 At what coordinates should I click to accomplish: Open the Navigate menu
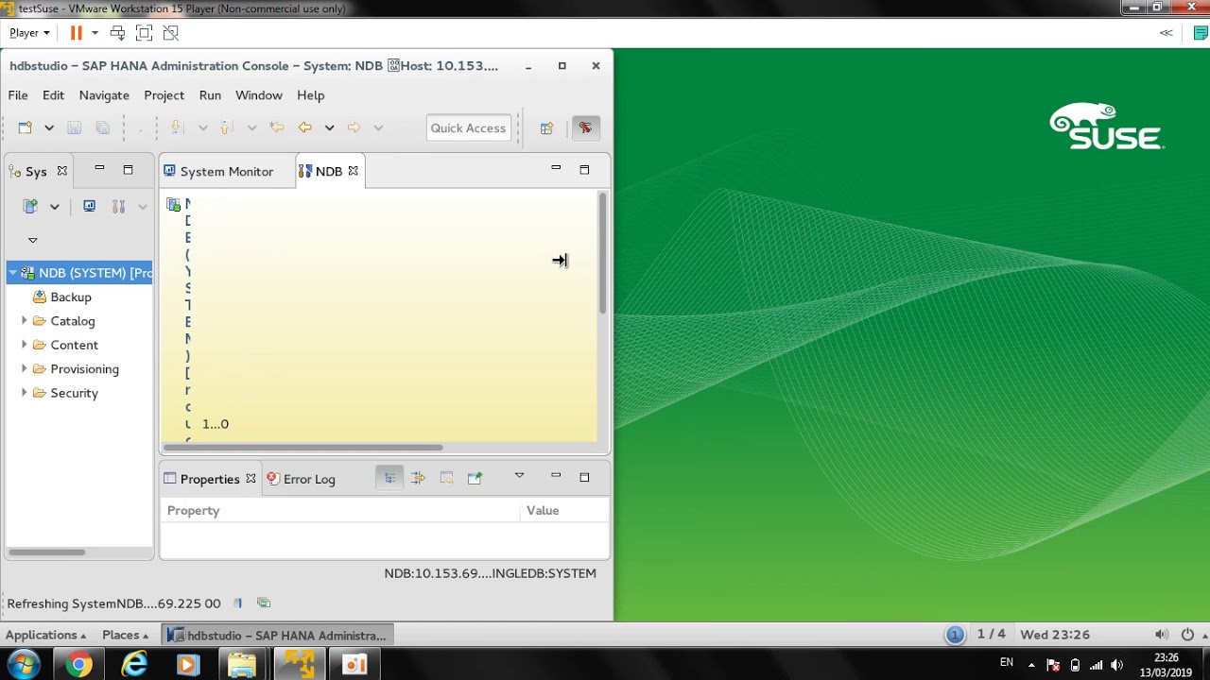tap(104, 95)
